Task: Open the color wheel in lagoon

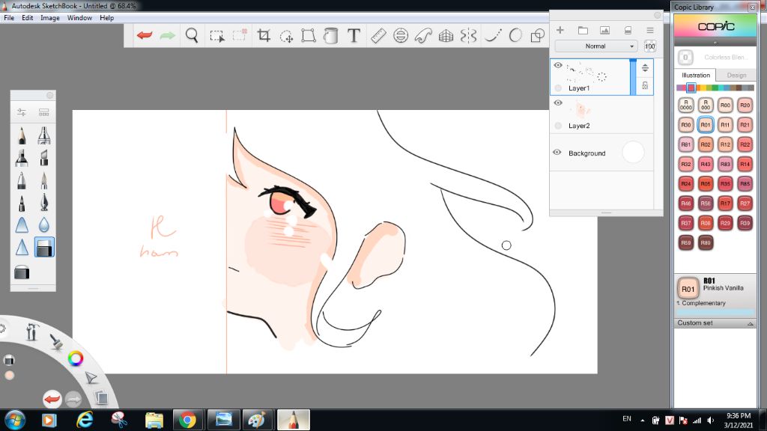Action: coord(76,358)
